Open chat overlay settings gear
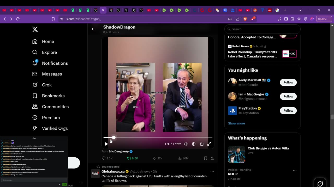The width and height of the screenshot is (334, 187). click(59, 184)
